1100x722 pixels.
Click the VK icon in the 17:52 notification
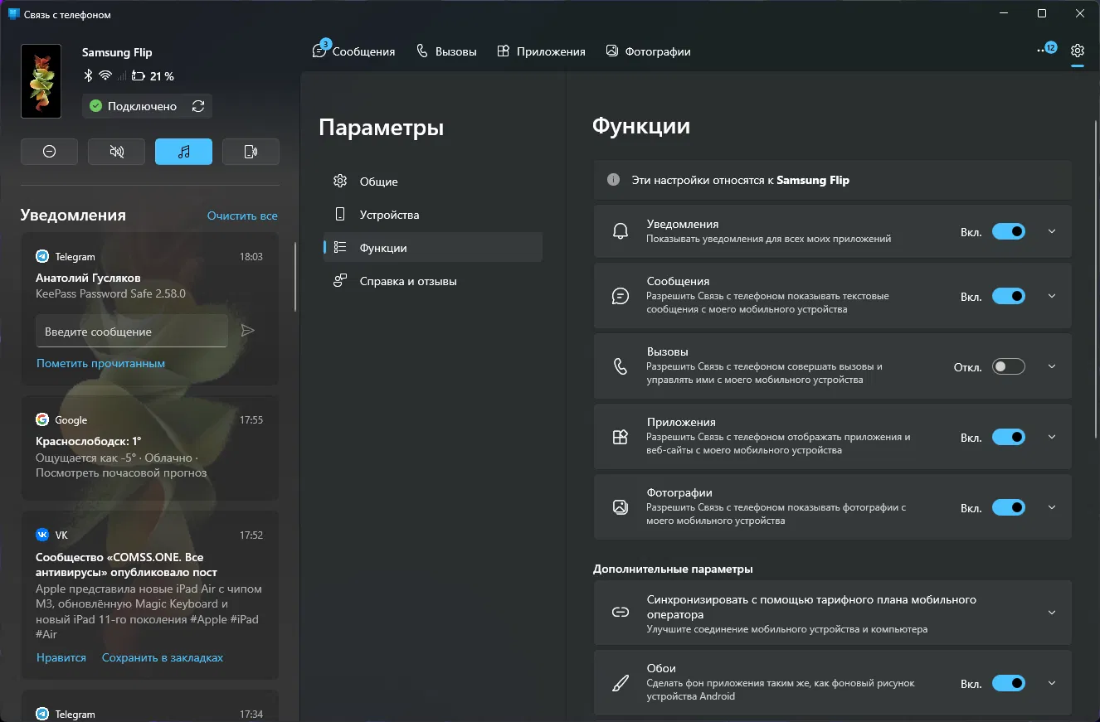click(42, 535)
